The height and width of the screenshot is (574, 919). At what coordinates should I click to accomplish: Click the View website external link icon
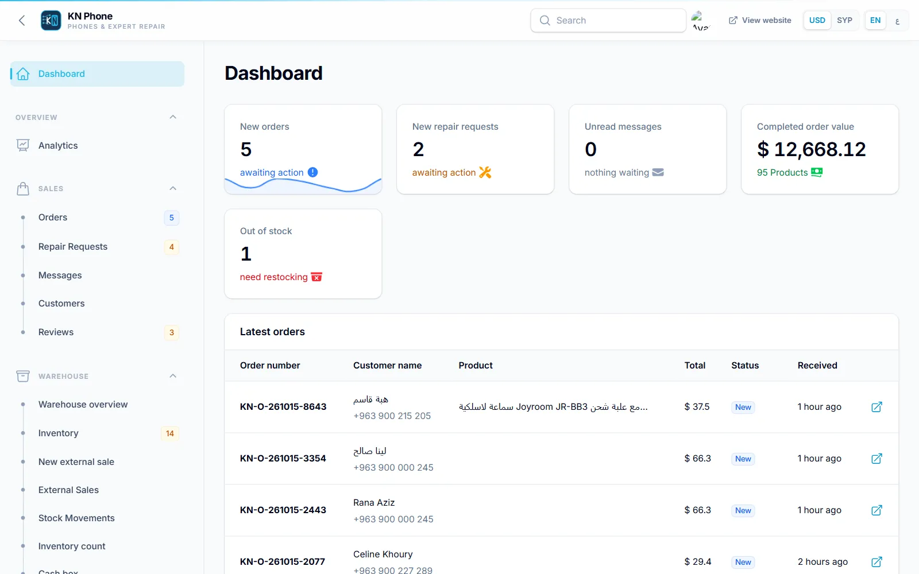pos(733,20)
